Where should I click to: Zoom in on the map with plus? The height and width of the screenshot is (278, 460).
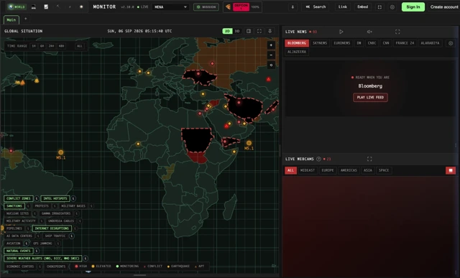point(271,45)
